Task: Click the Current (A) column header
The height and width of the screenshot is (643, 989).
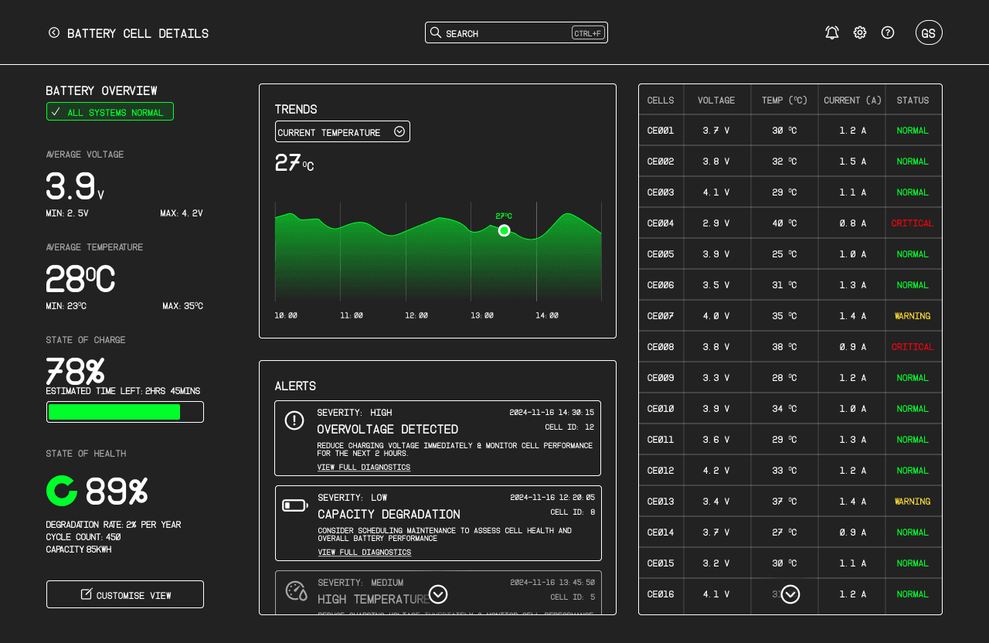Action: pyautogui.click(x=852, y=100)
